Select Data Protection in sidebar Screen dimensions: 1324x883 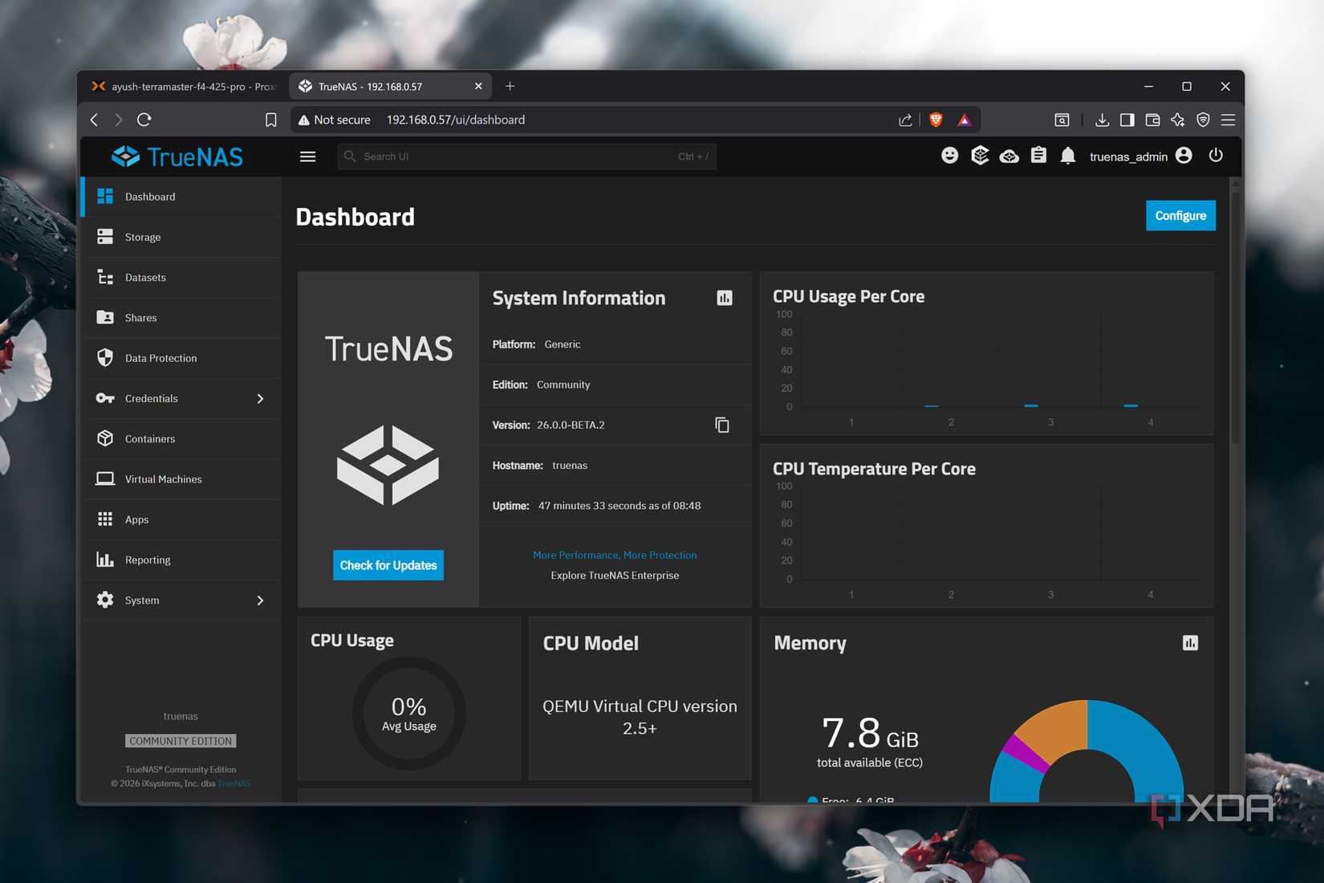click(181, 358)
